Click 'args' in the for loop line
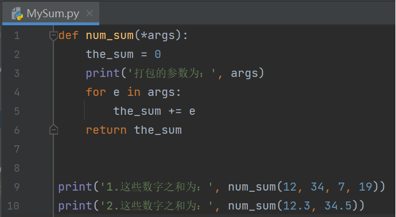 pos(161,92)
